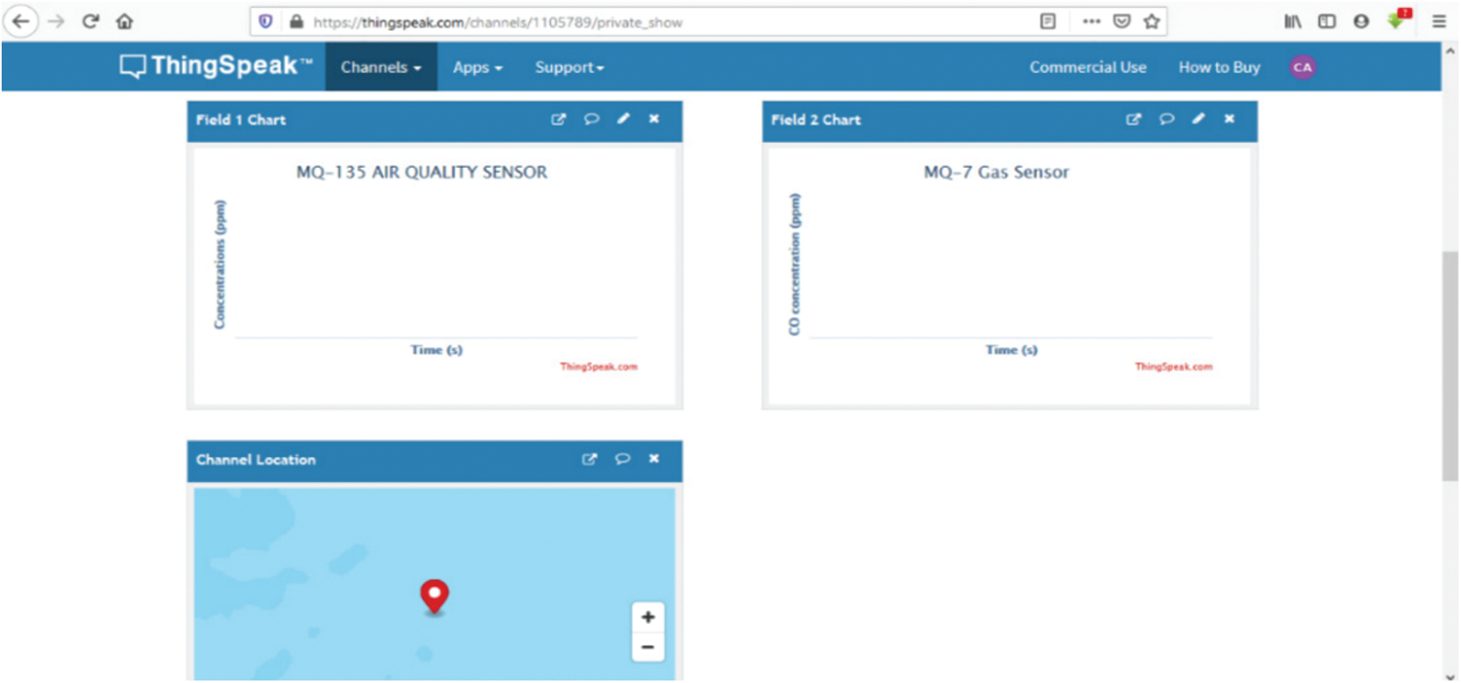Open Field 2 Chart in new window

(x=1133, y=120)
